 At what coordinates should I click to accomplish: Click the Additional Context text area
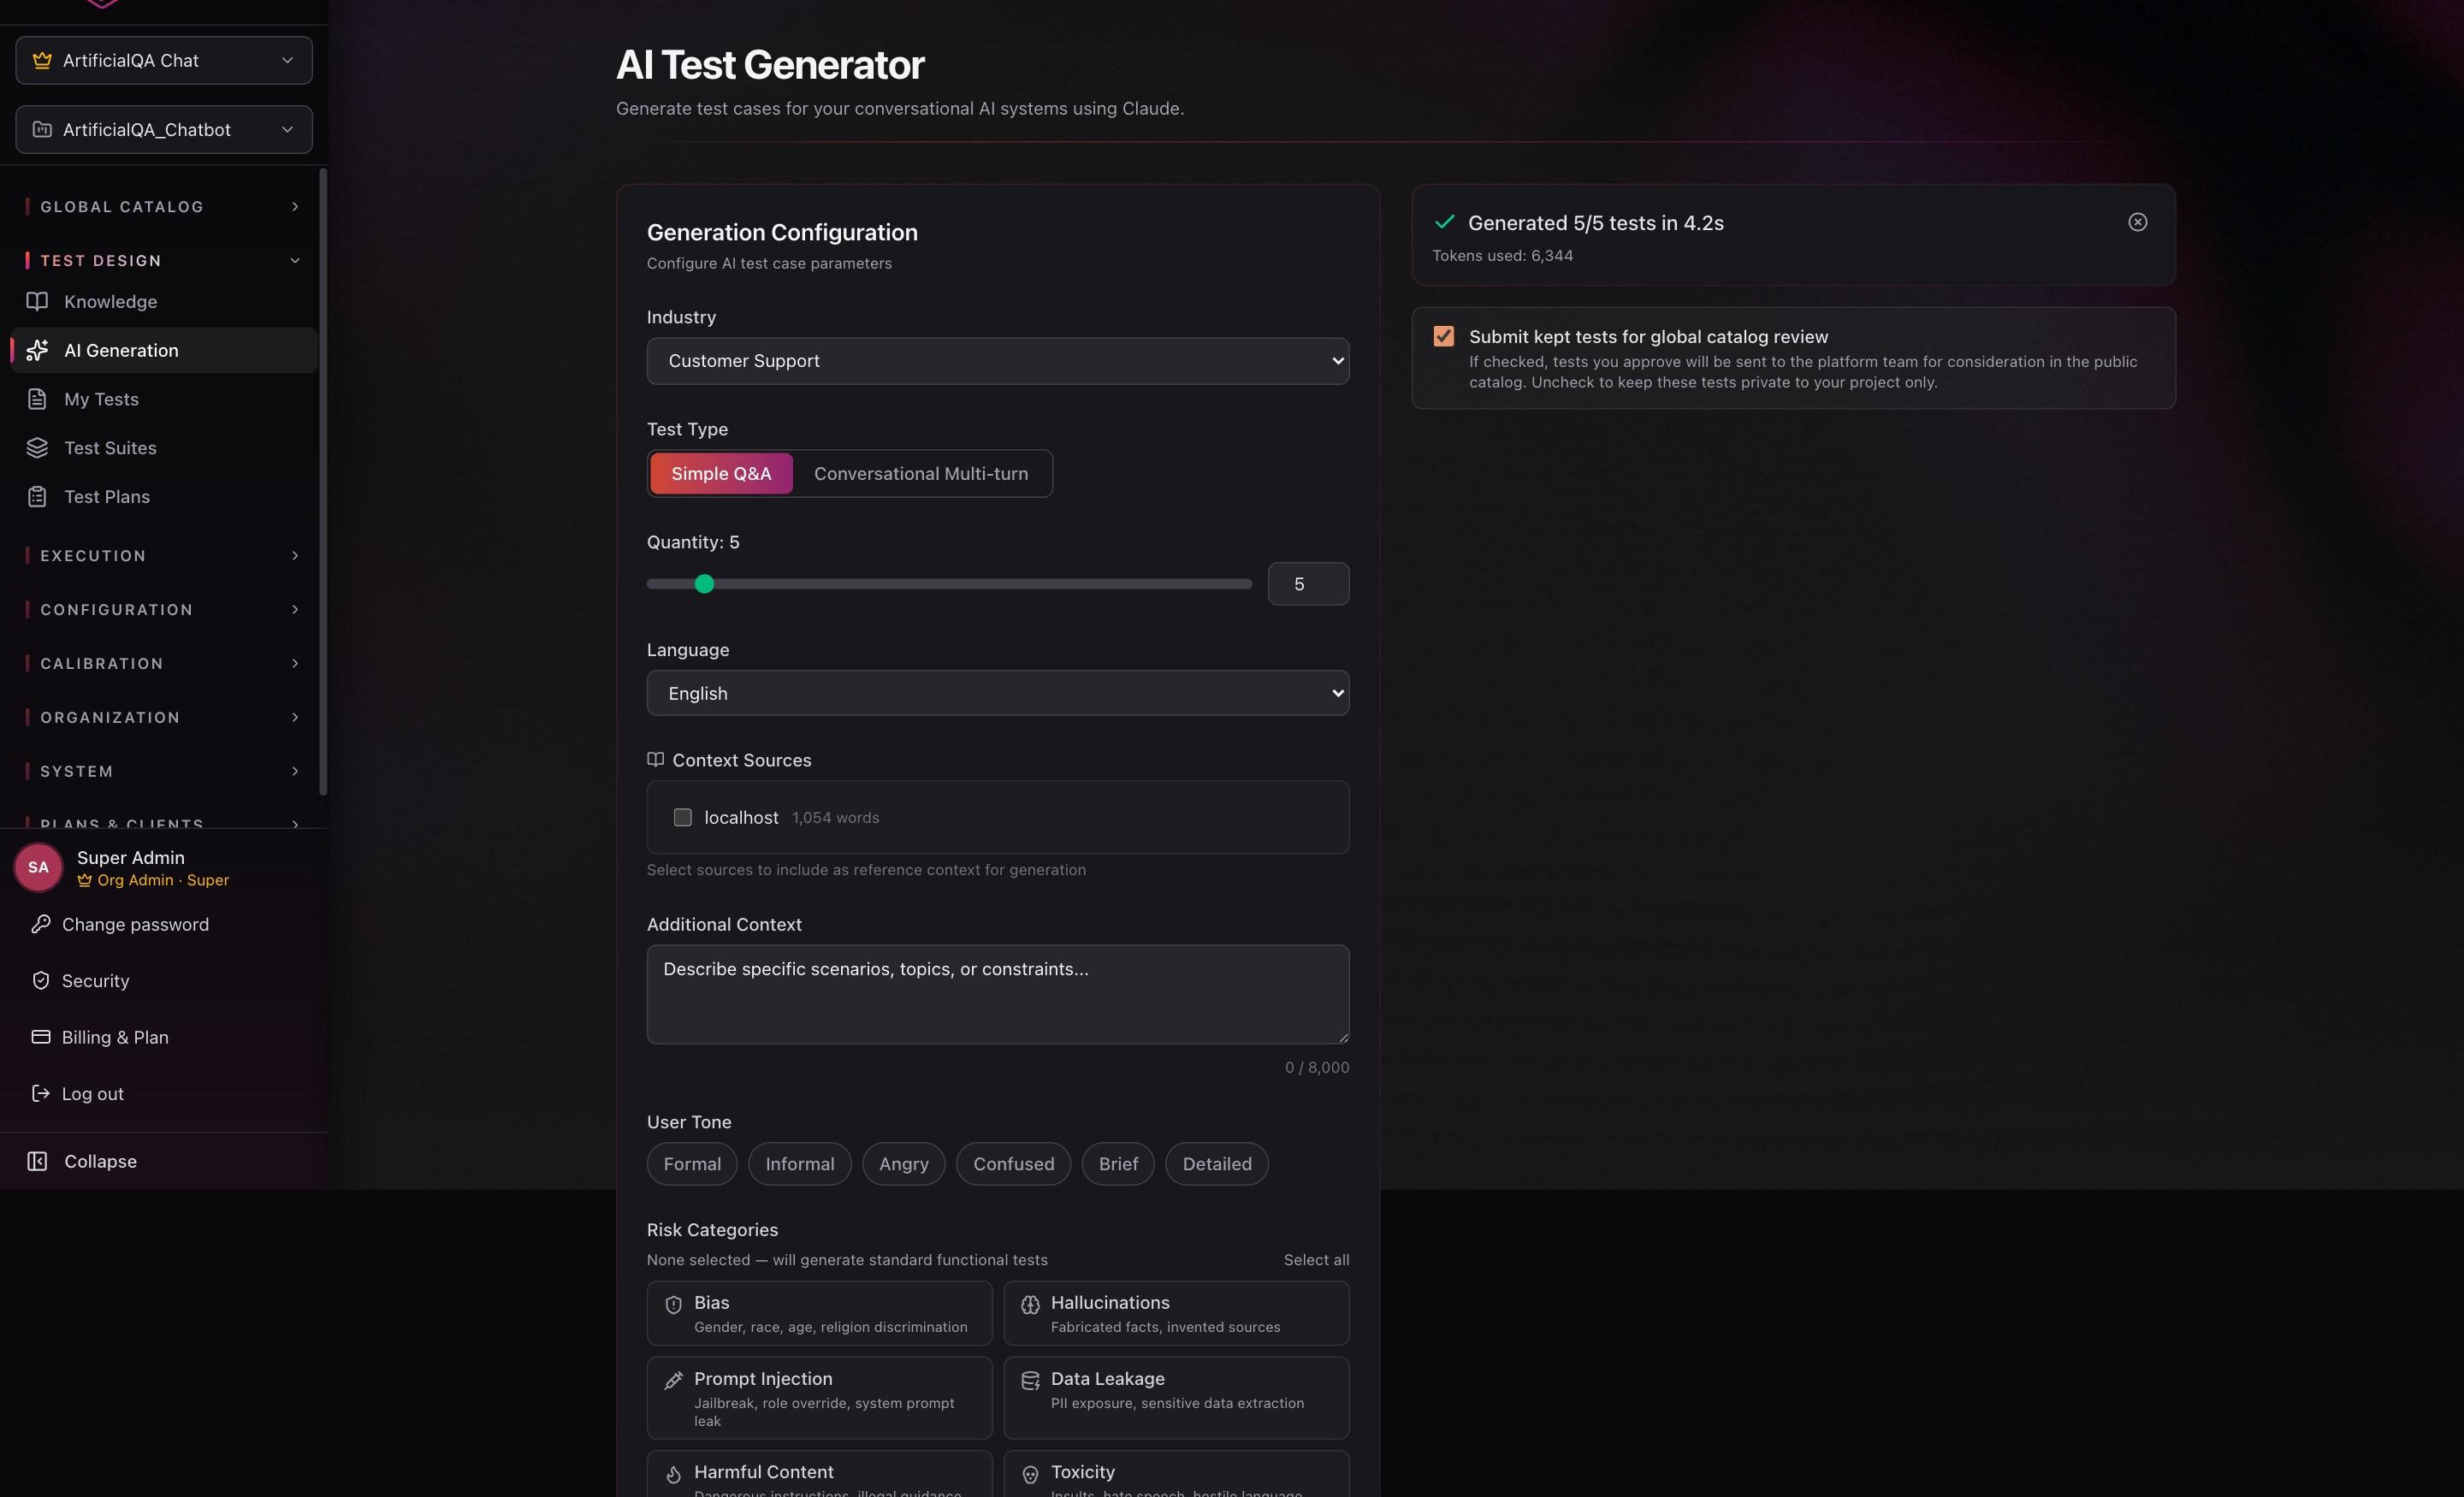click(x=998, y=995)
